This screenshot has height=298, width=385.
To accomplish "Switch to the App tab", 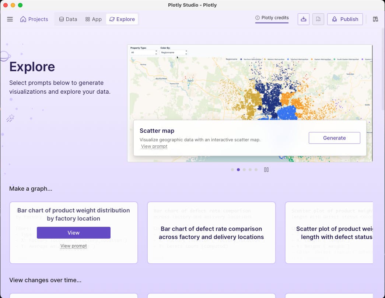I will [93, 19].
